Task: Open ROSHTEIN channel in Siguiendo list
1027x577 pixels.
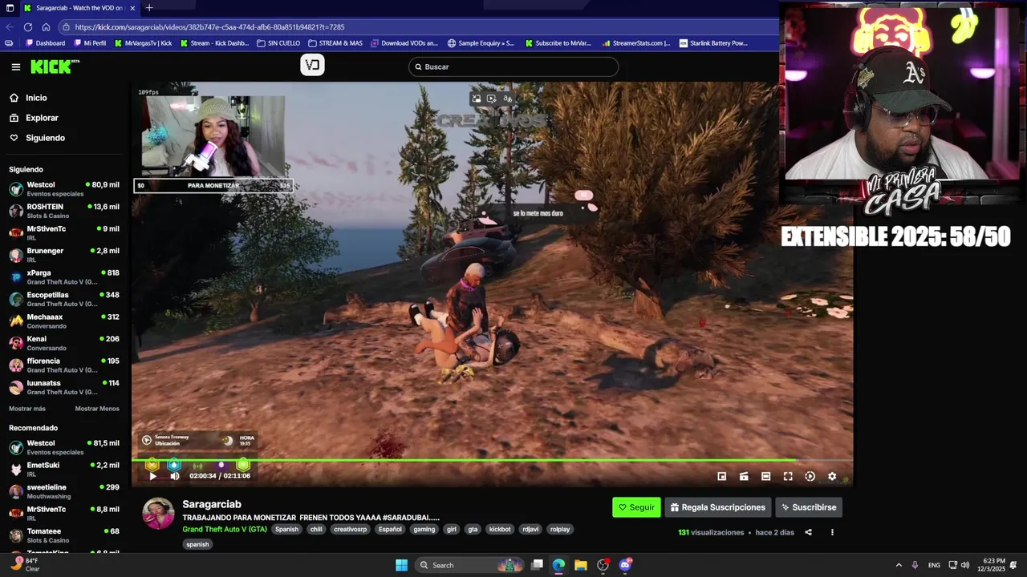Action: (x=64, y=211)
